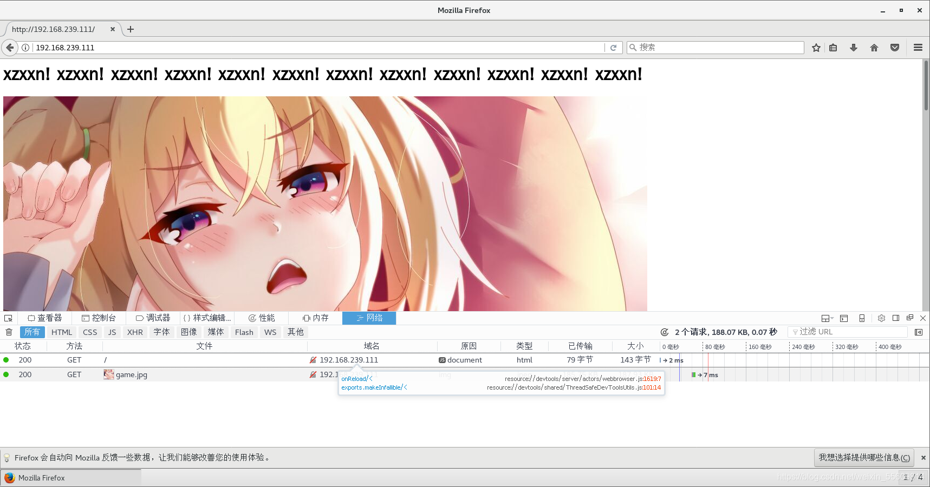Image resolution: width=930 pixels, height=487 pixels.
Task: Close the 192.168.239.111 browser tab
Action: click(113, 29)
